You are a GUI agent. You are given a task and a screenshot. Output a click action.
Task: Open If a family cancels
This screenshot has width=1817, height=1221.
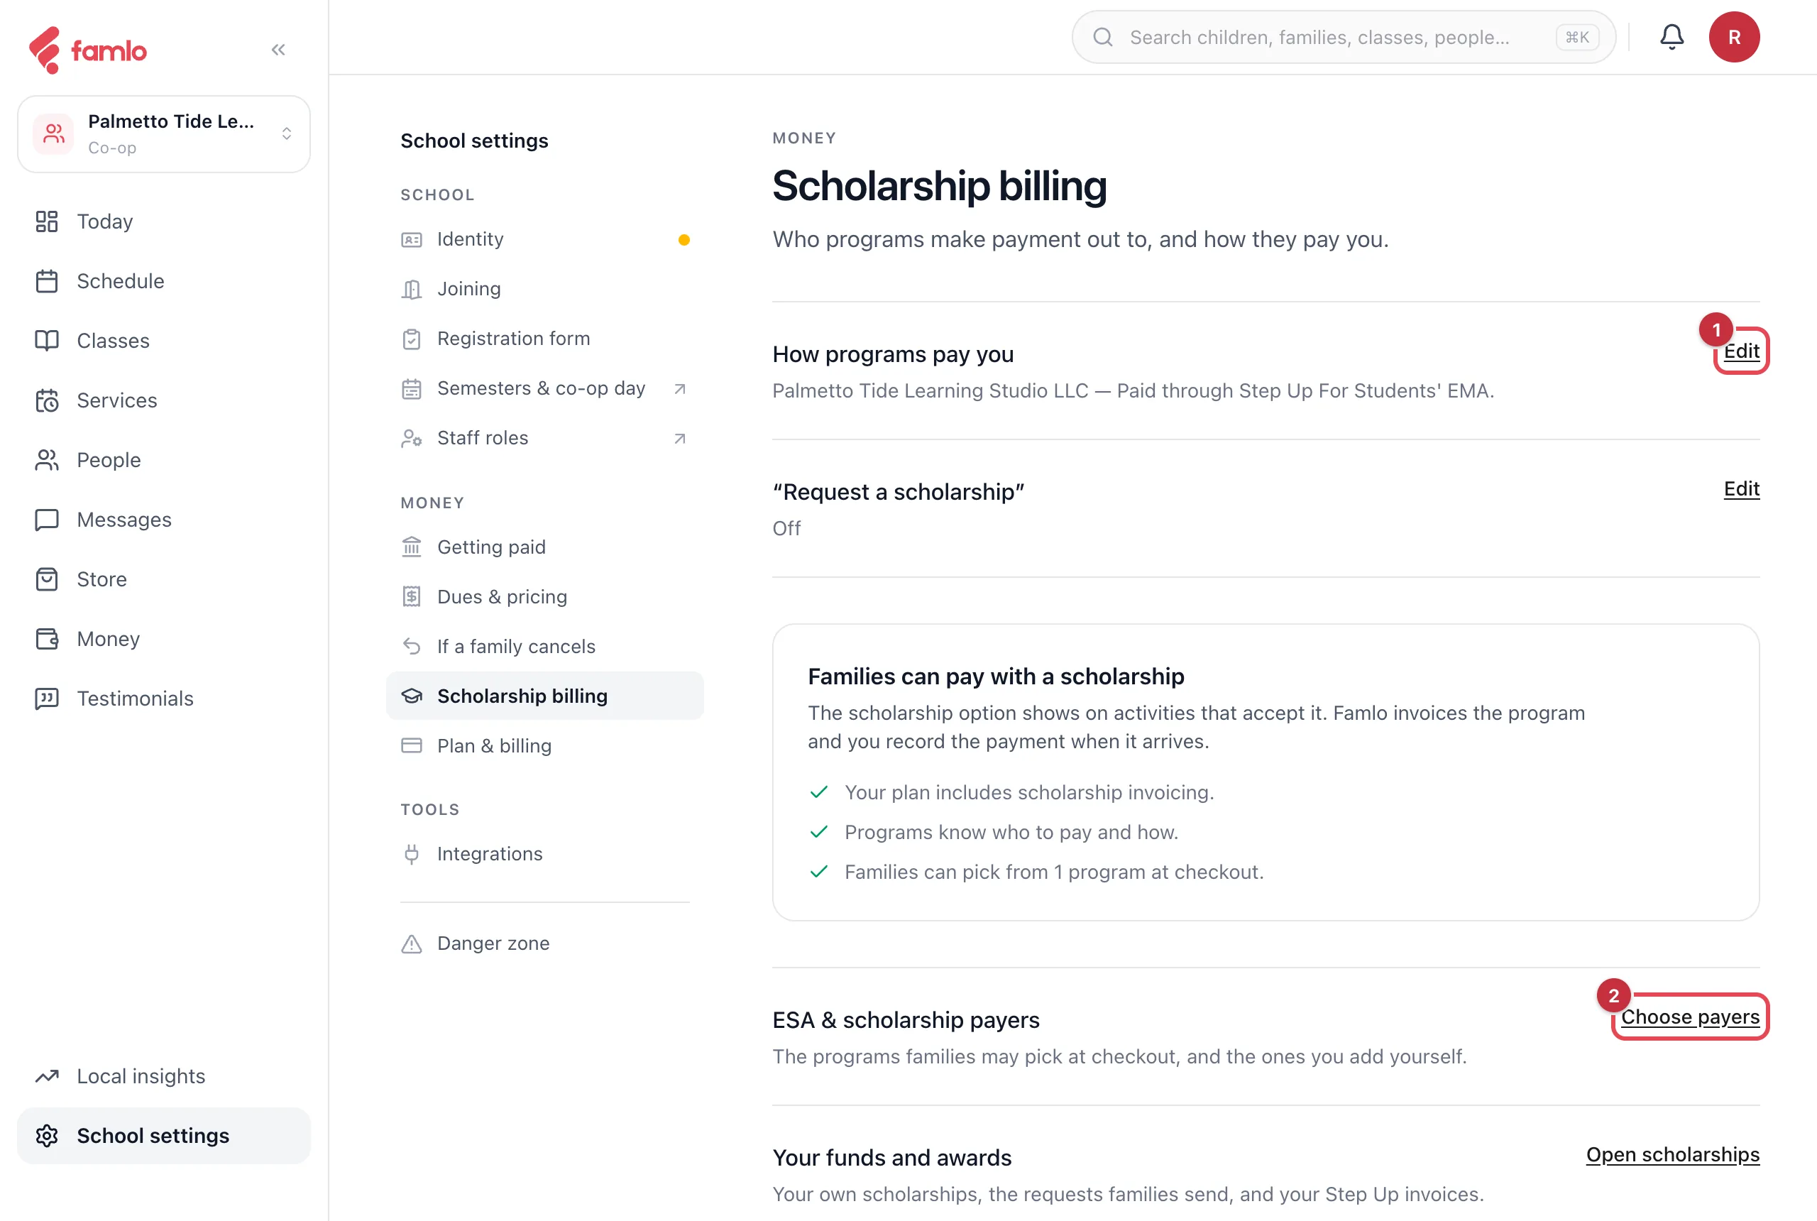(545, 646)
